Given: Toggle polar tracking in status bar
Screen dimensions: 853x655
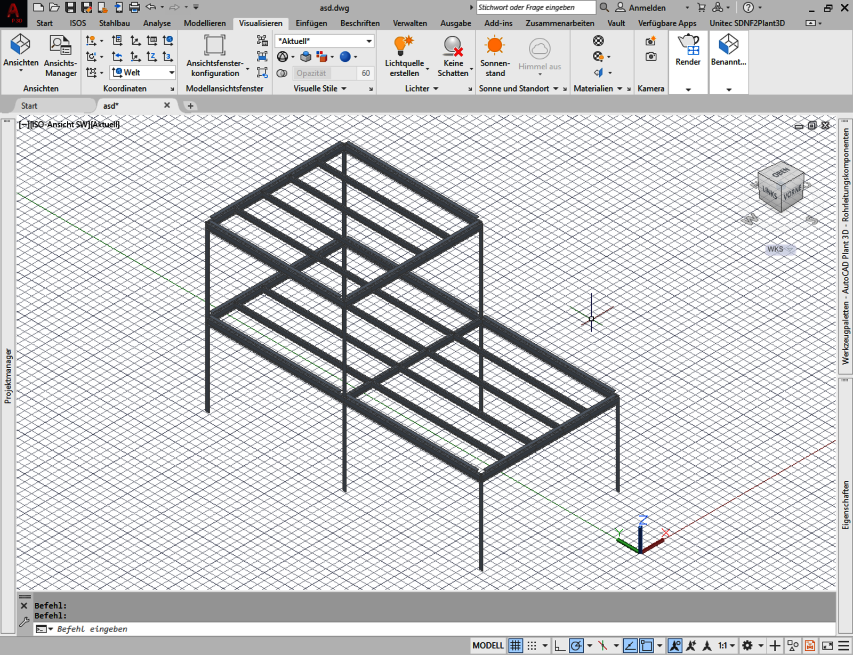Looking at the screenshot, I should point(576,645).
